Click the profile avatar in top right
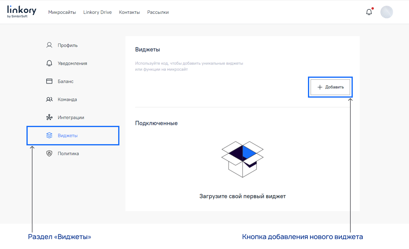409x249 pixels. point(387,12)
